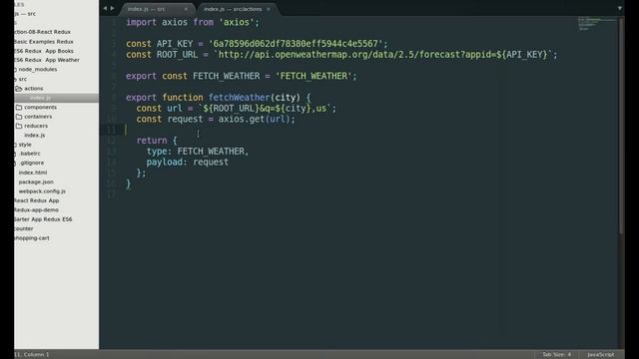Click the reducers folder icon

click(19, 126)
